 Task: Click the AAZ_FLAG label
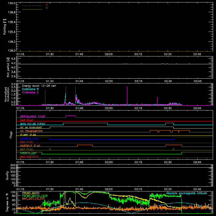[26, 150]
